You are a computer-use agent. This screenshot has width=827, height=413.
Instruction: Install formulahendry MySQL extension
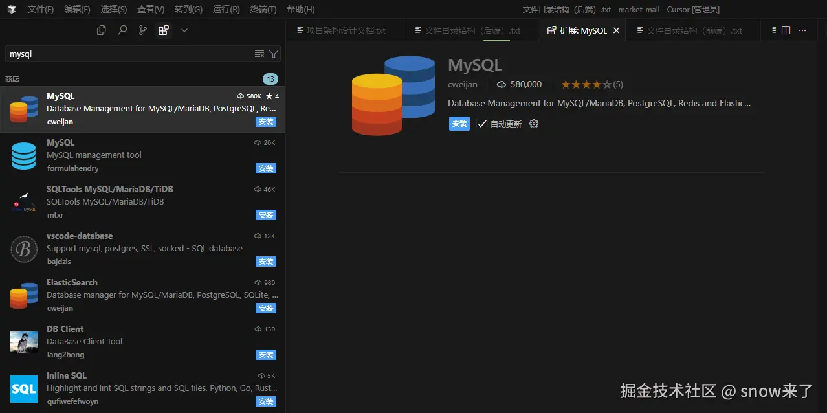(x=266, y=168)
